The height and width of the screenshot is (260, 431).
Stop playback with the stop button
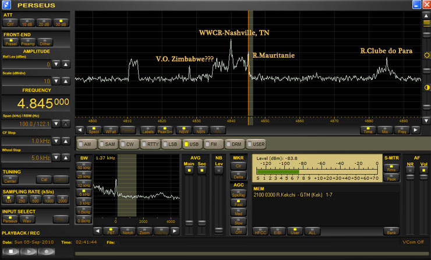coord(10,251)
